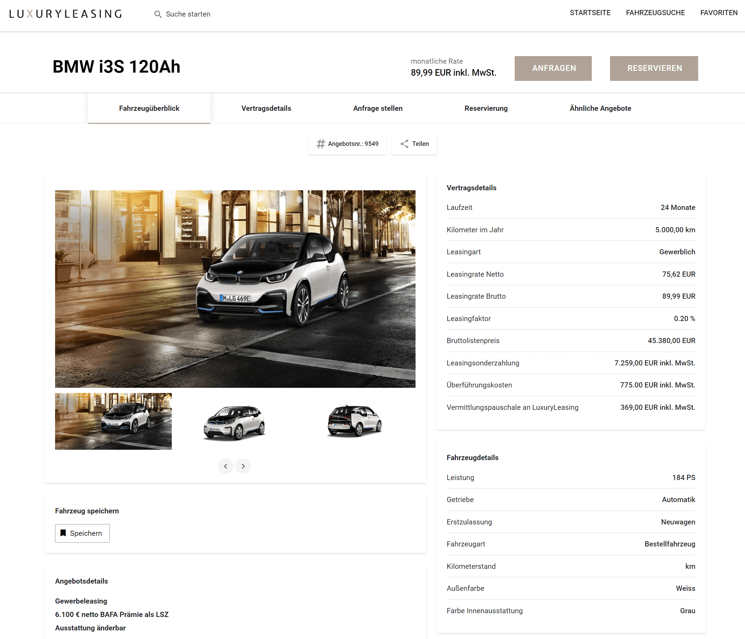Screen dimensions: 745x639
Task: Click the Angebotsnr.: 9549 chip
Action: point(347,144)
